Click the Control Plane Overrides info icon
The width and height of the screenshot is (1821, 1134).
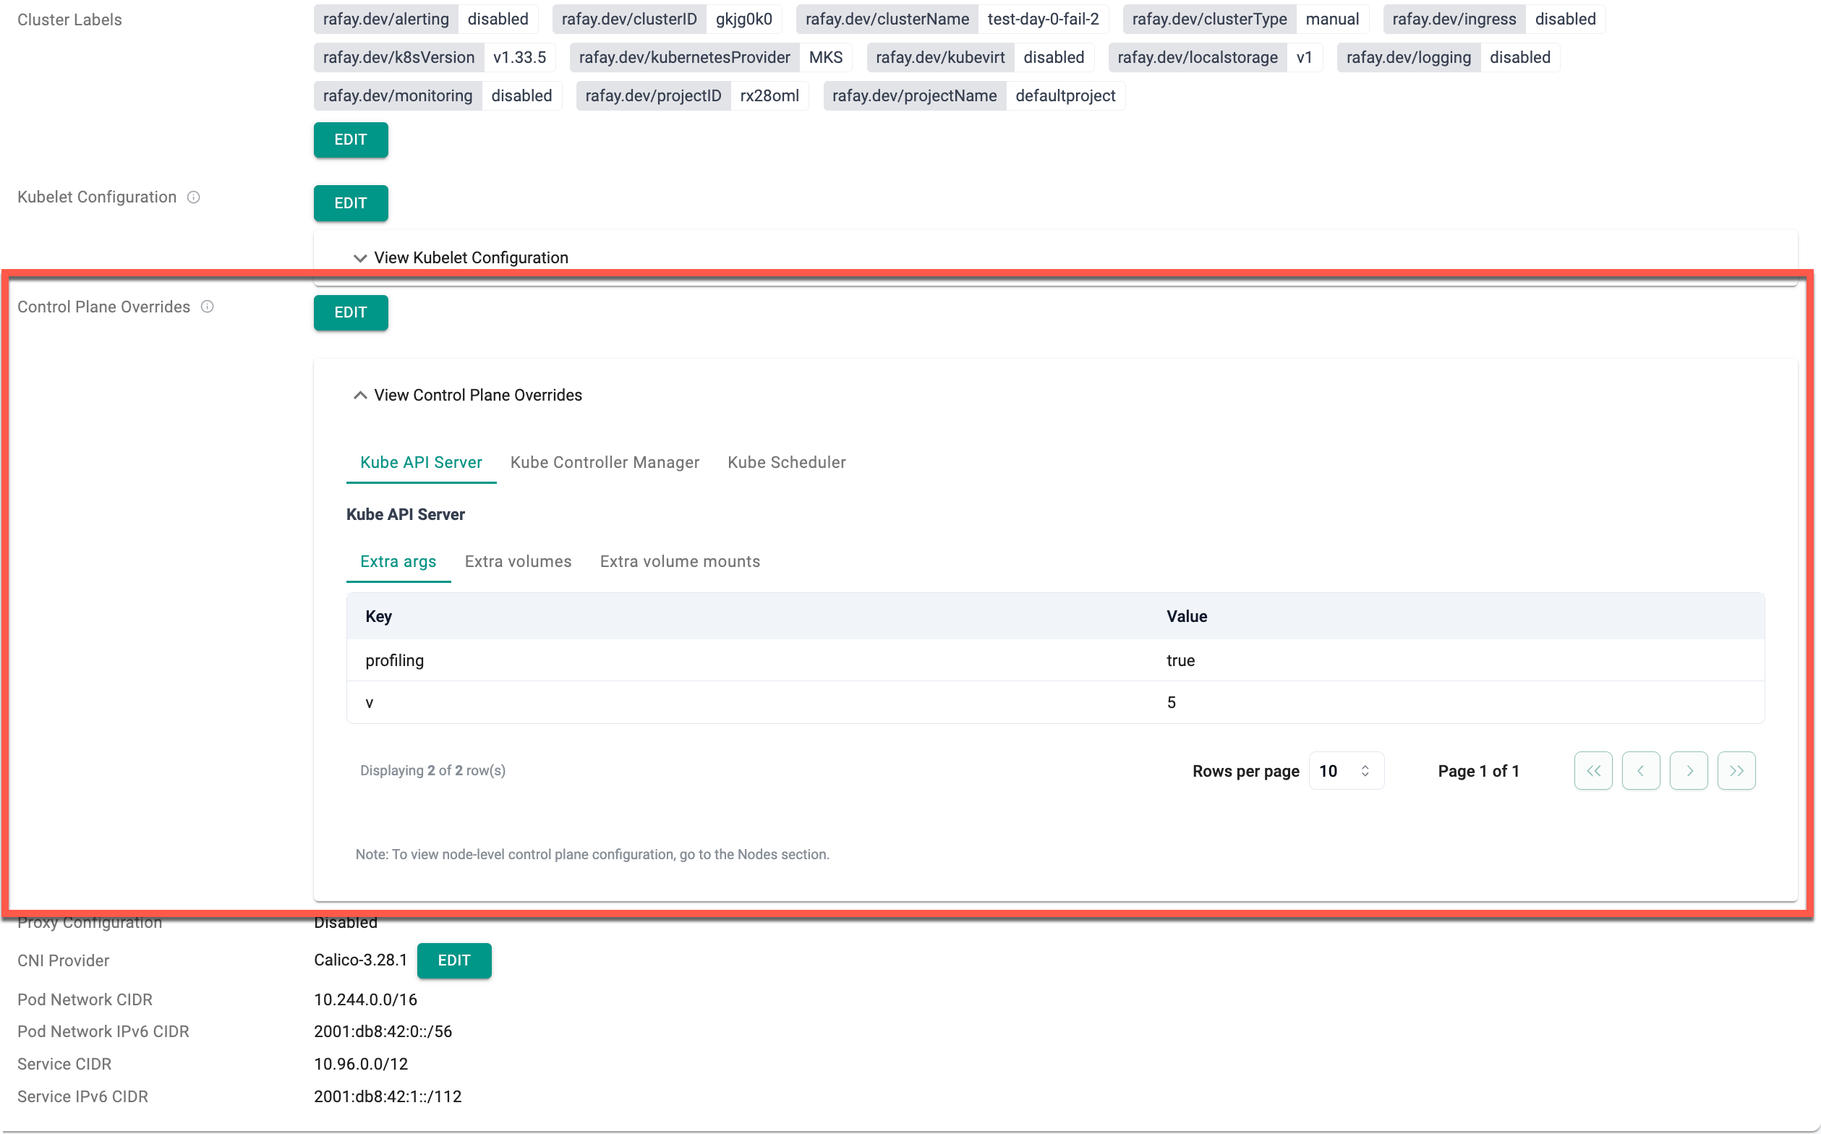click(x=208, y=307)
